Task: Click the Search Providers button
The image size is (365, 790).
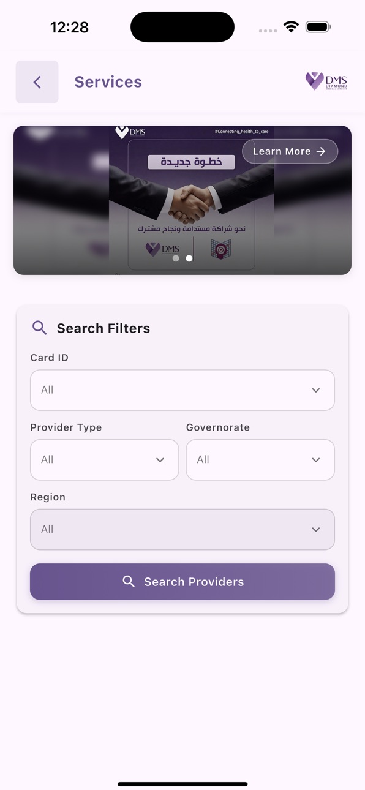Action: (182, 582)
